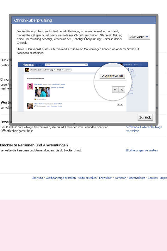The image size is (167, 251).
Task: Click Matt Brown's profile picture
Action: [30, 86]
